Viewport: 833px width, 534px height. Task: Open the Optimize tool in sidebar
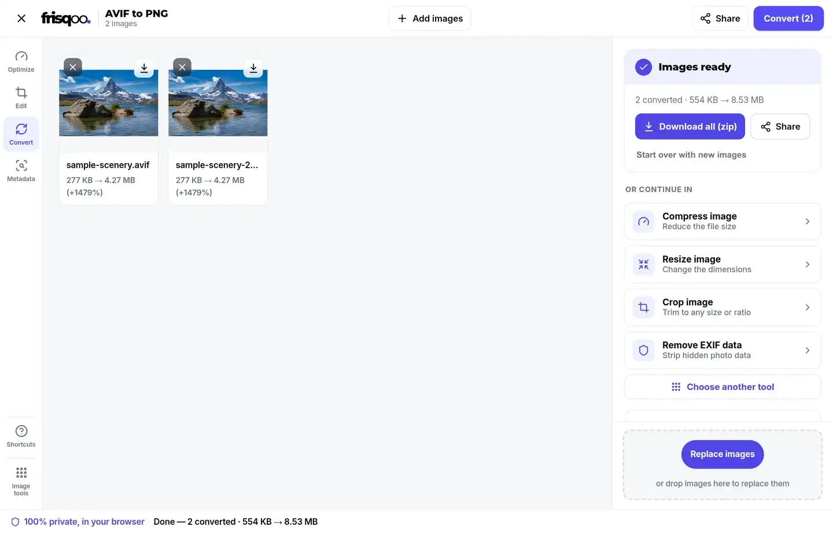point(21,61)
